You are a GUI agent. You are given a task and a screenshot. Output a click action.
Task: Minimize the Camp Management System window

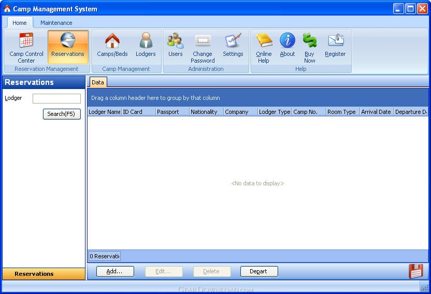[x=398, y=9]
